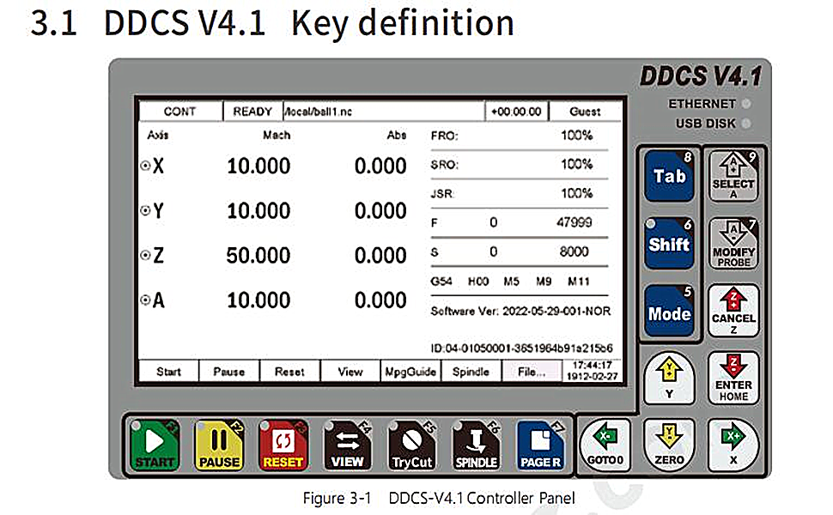Viewport: 833px width, 515px height.
Task: Click the blue Shift key
Action: (x=669, y=243)
